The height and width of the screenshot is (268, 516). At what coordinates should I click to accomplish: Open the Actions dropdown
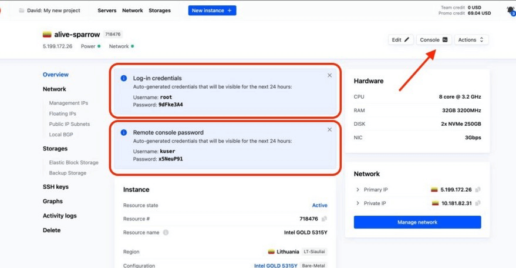coord(471,40)
